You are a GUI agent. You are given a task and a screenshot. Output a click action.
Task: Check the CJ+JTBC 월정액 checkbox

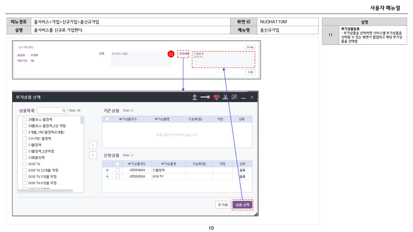pos(25,138)
